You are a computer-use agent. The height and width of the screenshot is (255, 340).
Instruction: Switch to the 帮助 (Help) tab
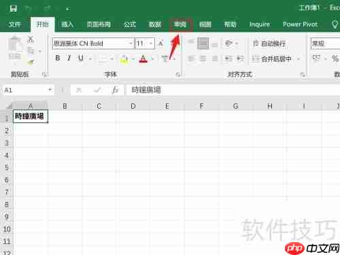coord(230,24)
